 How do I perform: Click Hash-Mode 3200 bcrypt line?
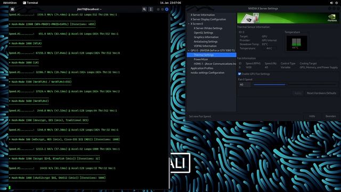[x=54, y=158]
